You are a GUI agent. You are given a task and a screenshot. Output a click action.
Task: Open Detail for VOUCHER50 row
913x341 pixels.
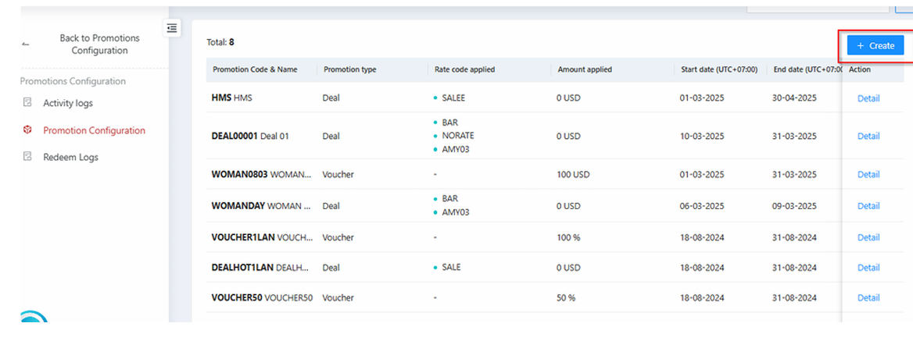point(868,297)
